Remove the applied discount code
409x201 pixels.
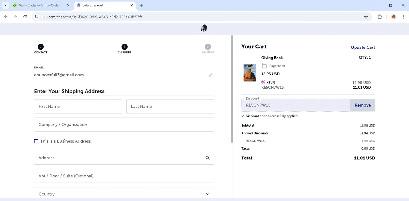tap(362, 105)
